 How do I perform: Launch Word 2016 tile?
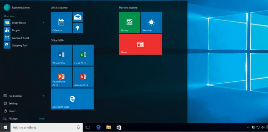(61, 55)
